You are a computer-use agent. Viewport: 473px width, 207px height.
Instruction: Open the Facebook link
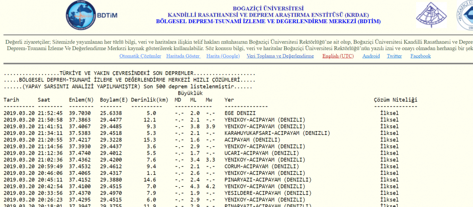coord(420,56)
